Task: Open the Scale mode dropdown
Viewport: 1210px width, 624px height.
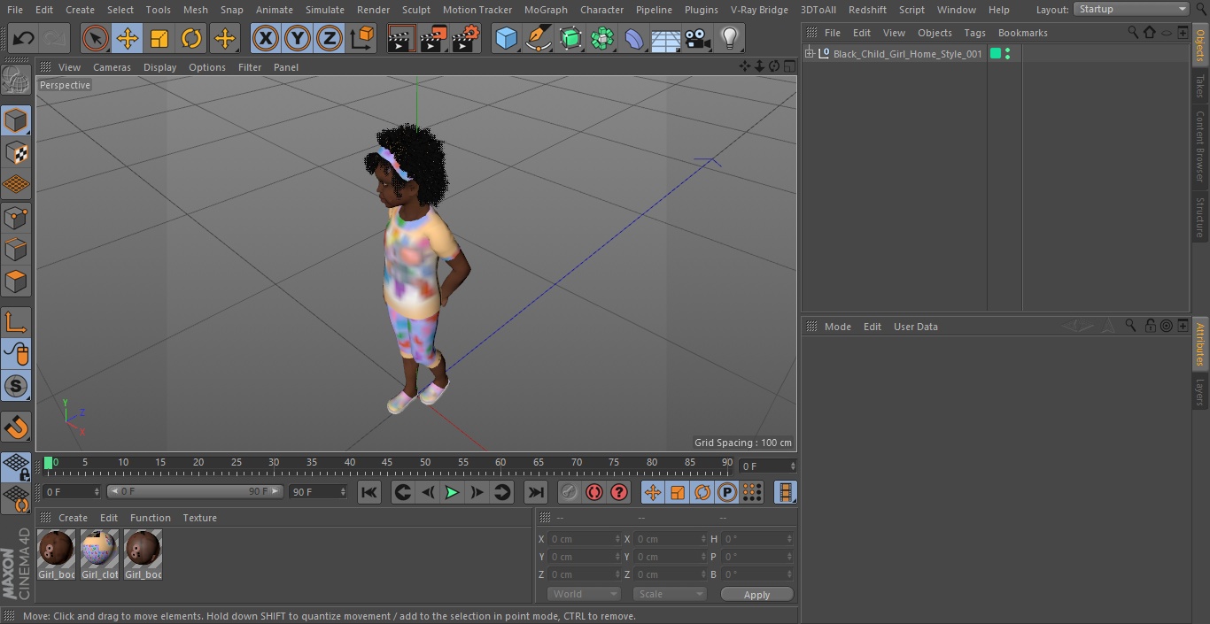Action: coord(670,594)
